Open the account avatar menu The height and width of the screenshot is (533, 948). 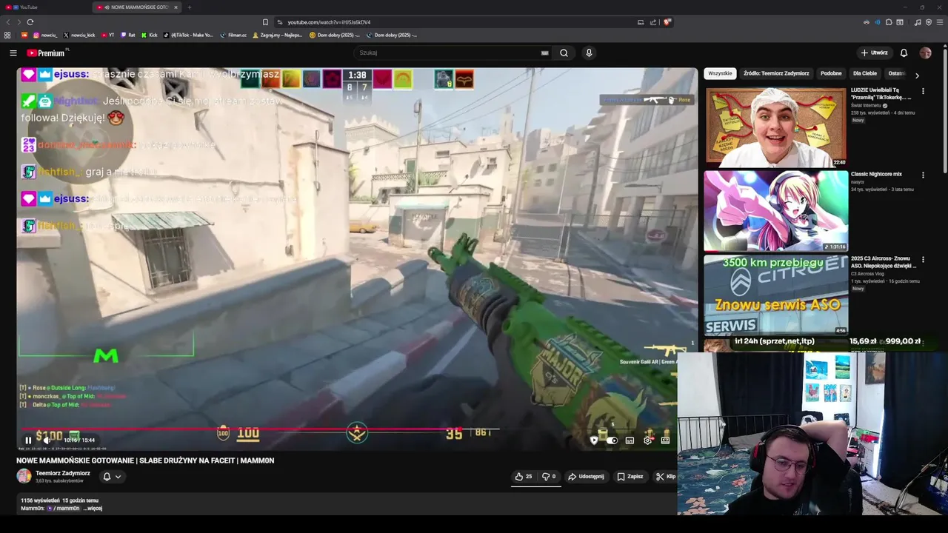point(925,53)
